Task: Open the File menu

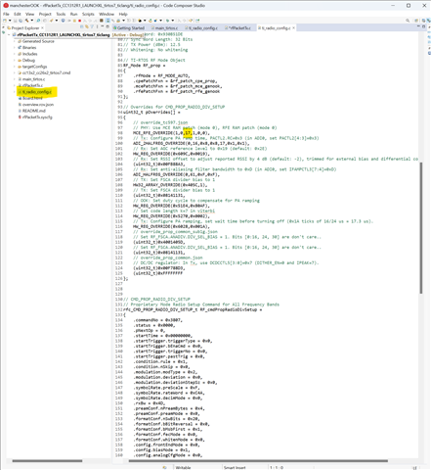Action: click(x=6, y=14)
